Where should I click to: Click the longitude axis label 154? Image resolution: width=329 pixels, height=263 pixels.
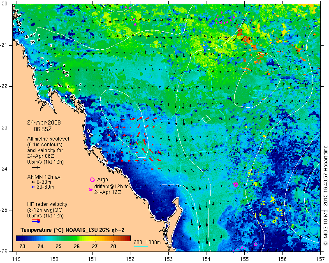206,259
